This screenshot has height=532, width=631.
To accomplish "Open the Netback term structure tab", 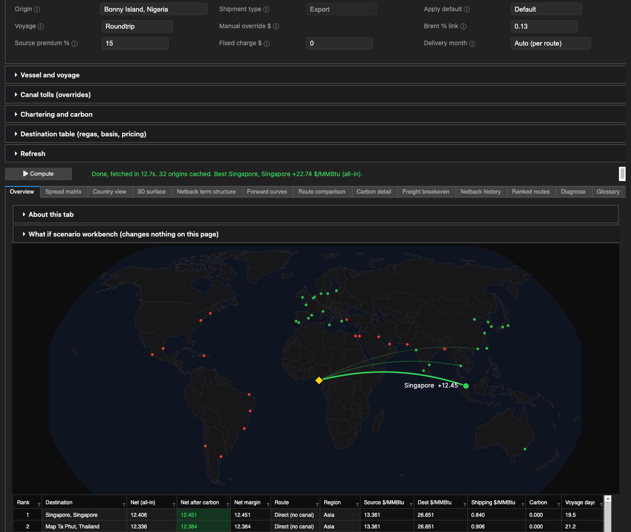I will (206, 192).
